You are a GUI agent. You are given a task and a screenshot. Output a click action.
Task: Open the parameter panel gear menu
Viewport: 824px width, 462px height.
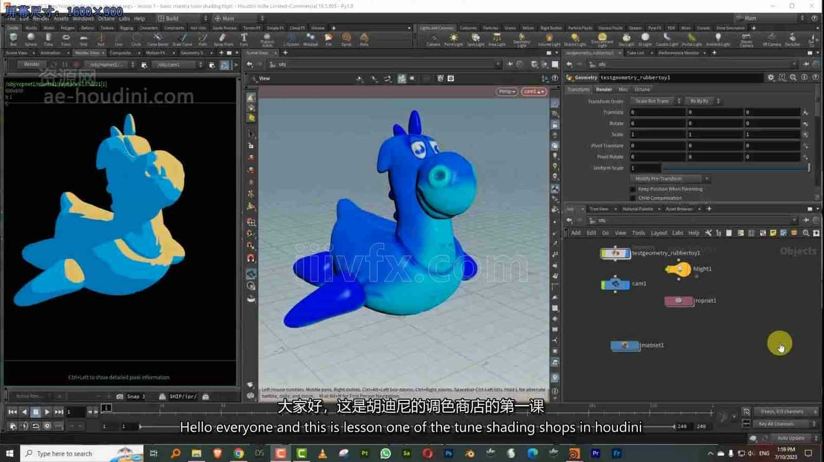[x=771, y=77]
